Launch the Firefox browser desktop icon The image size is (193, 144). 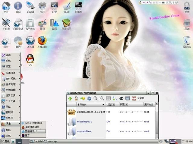tap(42, 41)
